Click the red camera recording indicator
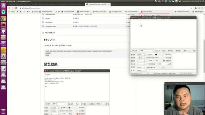205x115 pixels. [160, 1]
